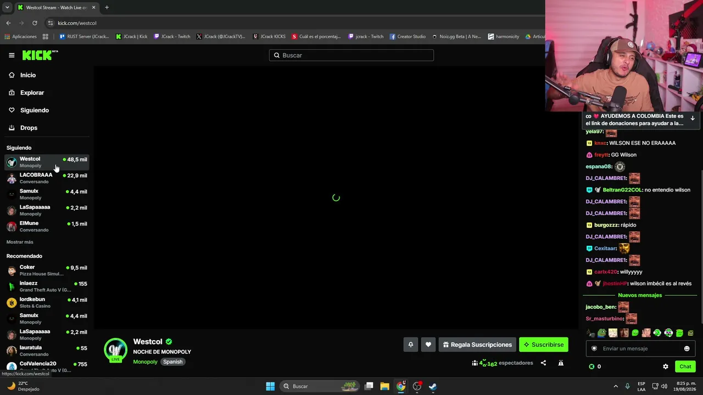Open the recommended lordkebun channel

[47, 302]
